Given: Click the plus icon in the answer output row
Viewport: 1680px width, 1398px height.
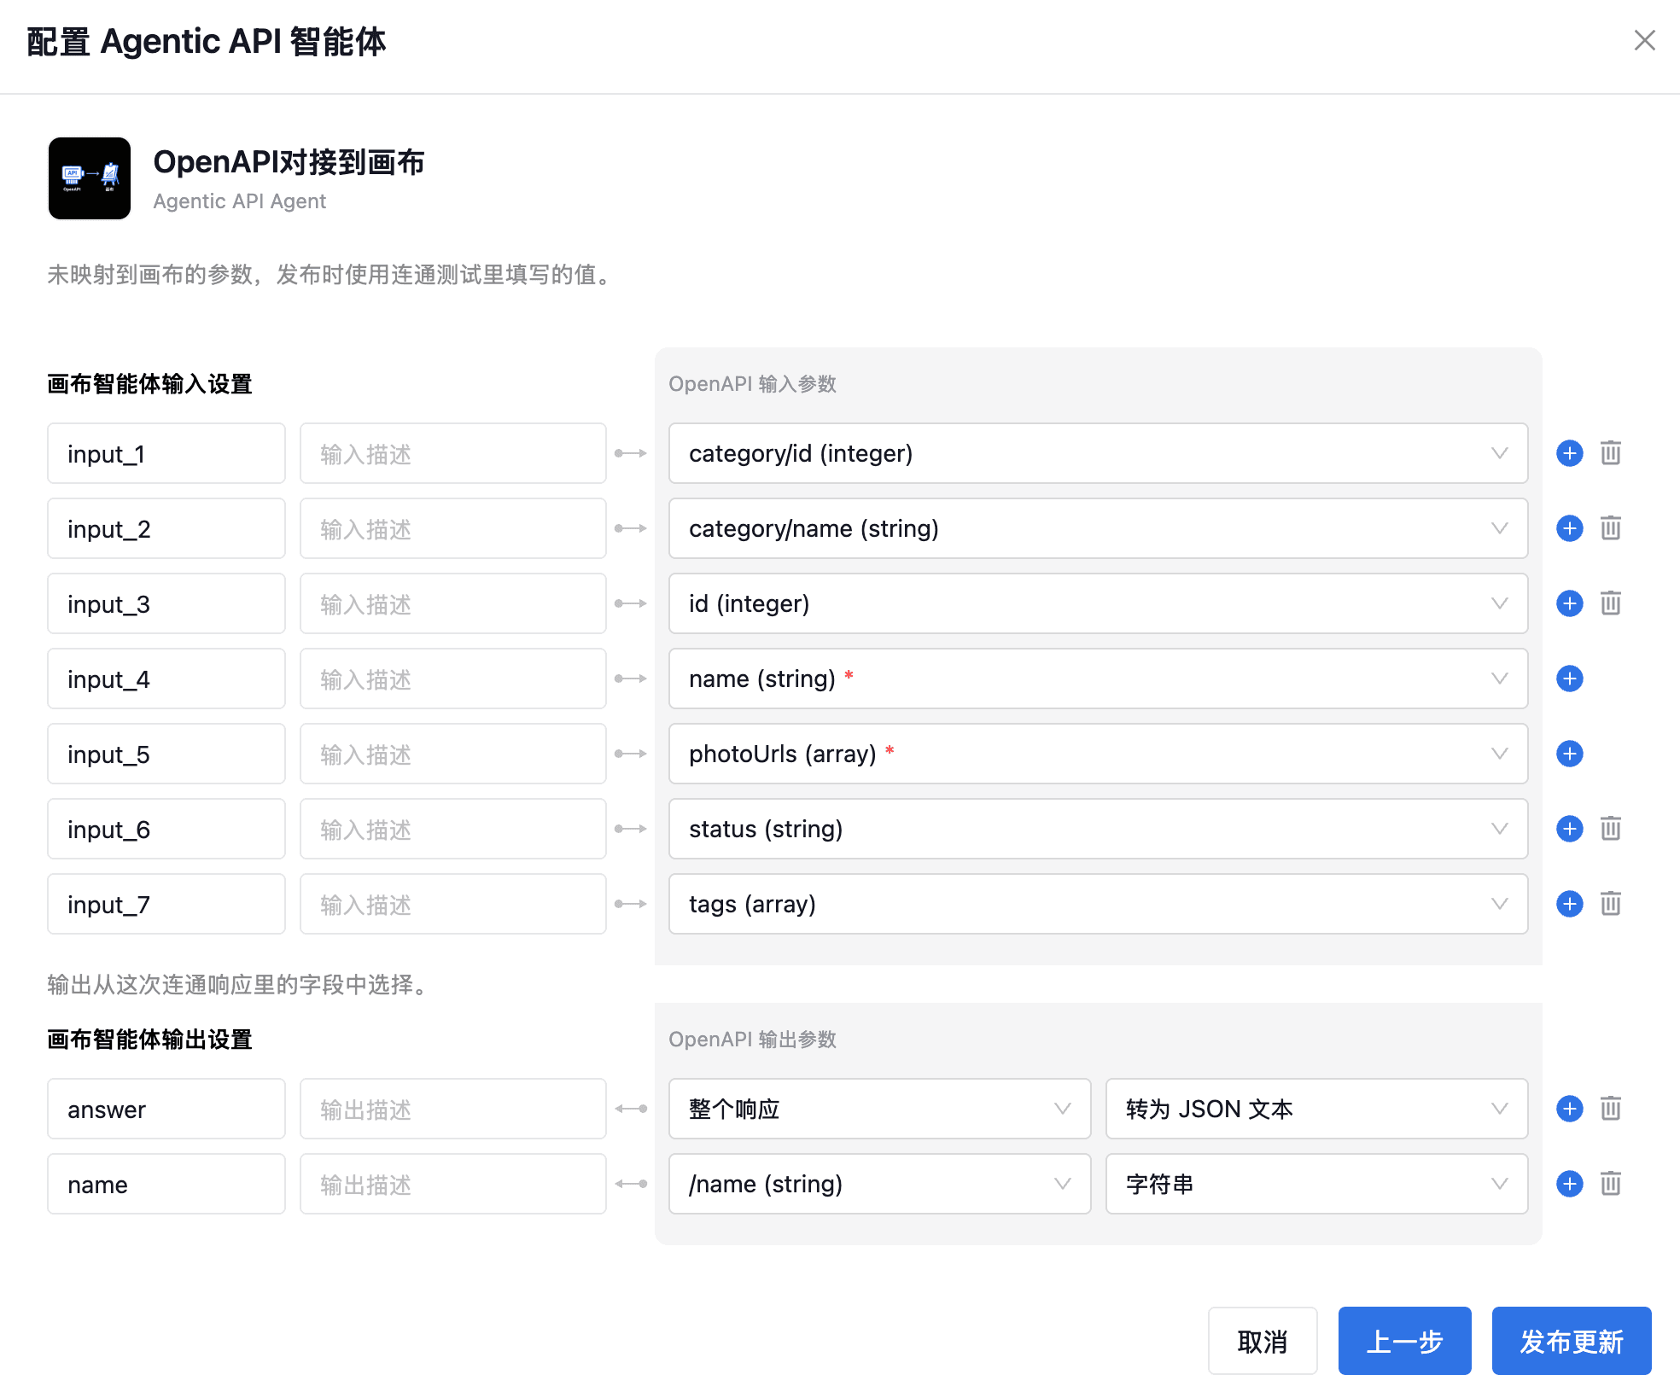Looking at the screenshot, I should 1569,1109.
